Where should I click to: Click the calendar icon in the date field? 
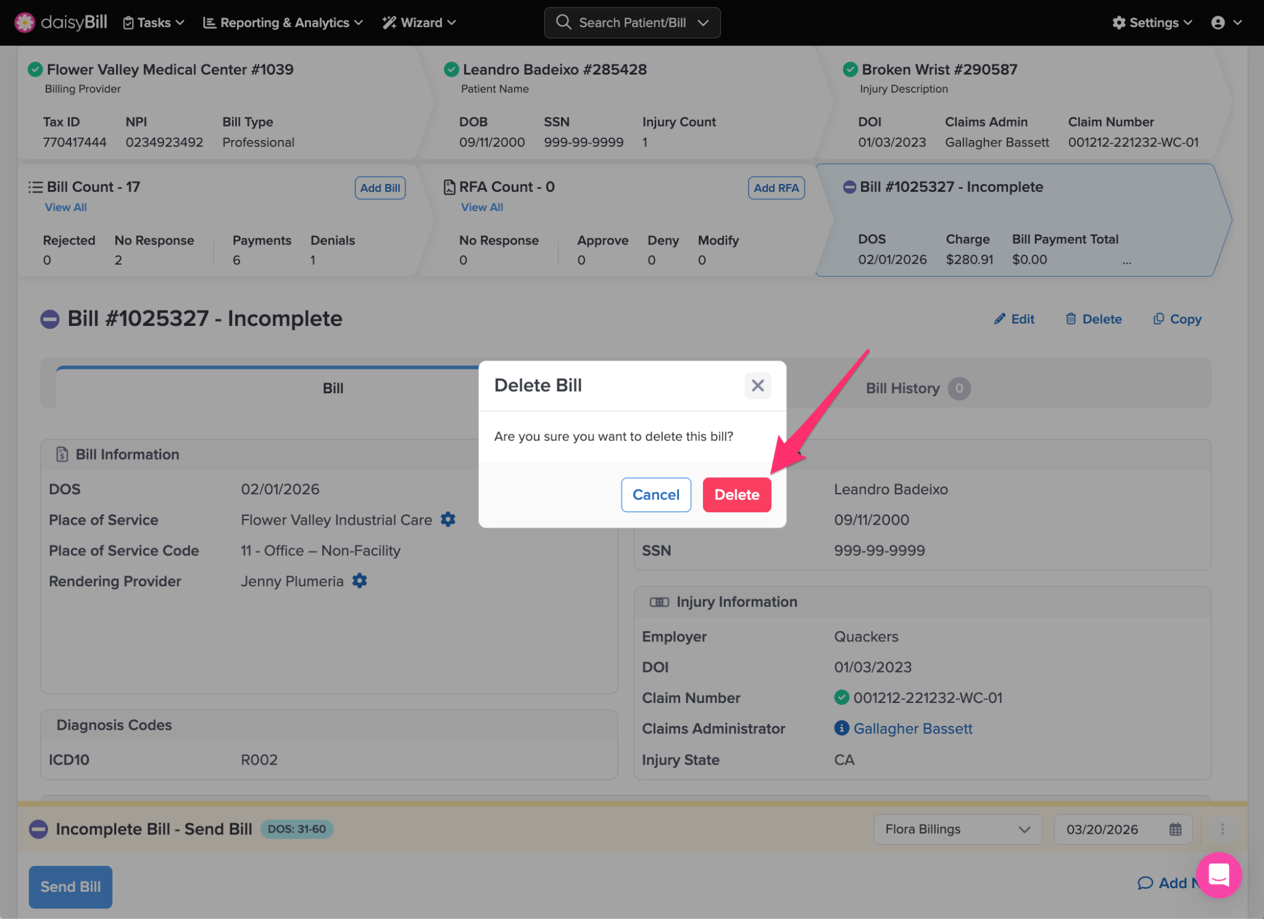click(1175, 830)
